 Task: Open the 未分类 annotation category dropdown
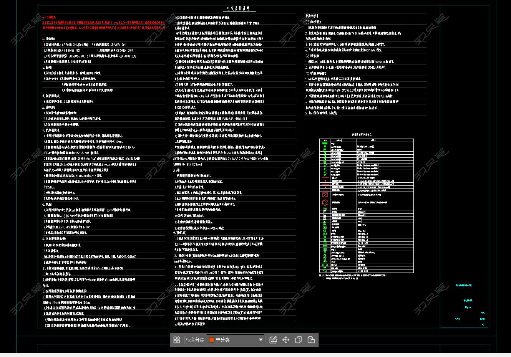pyautogui.click(x=235, y=340)
